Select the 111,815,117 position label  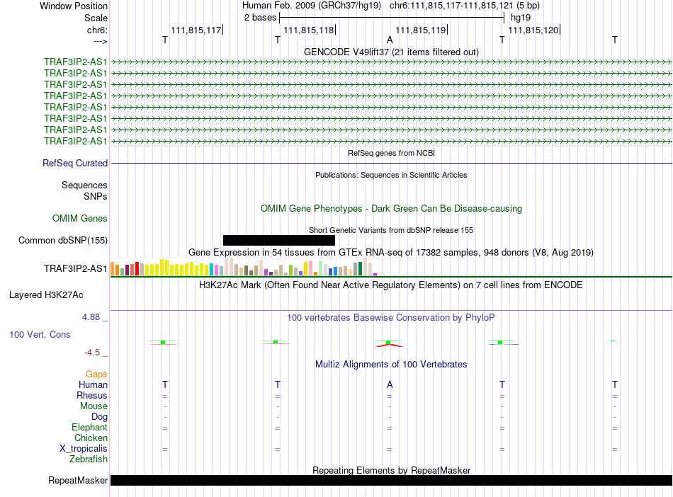[196, 30]
